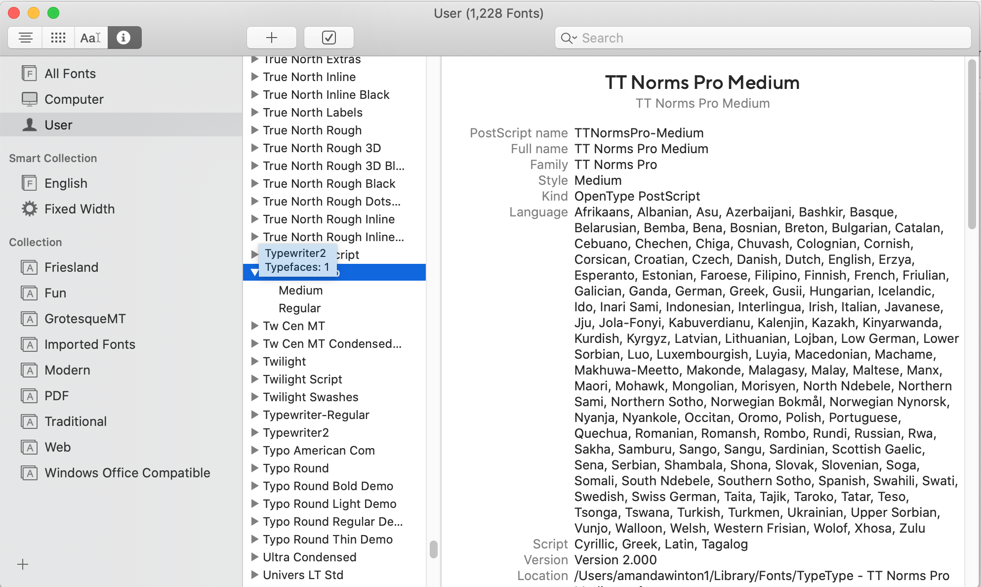Collapse the selected TT Norms Pro family
Viewport: 981px width, 587px height.
click(x=254, y=272)
